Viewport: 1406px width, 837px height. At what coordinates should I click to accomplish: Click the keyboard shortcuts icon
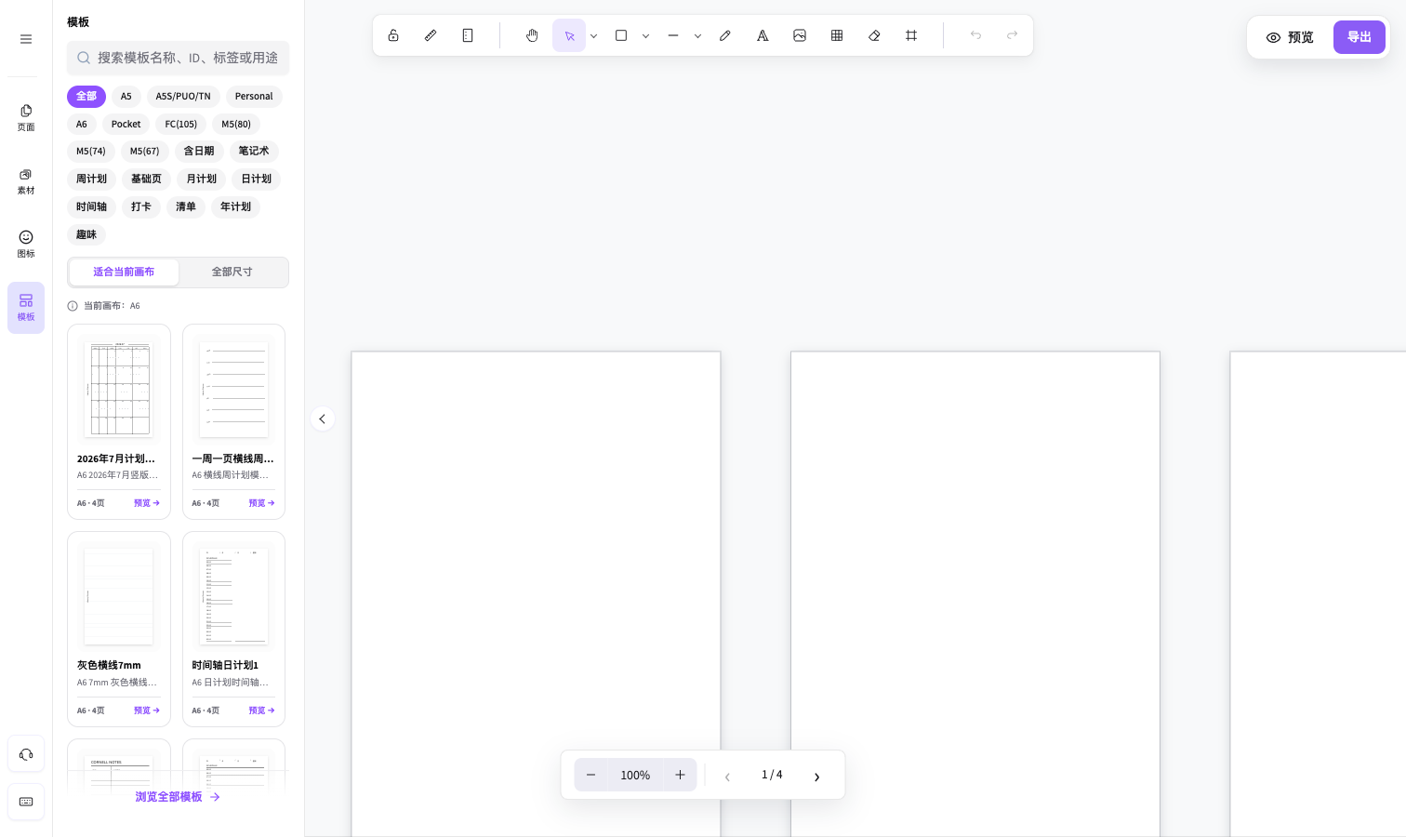click(26, 802)
